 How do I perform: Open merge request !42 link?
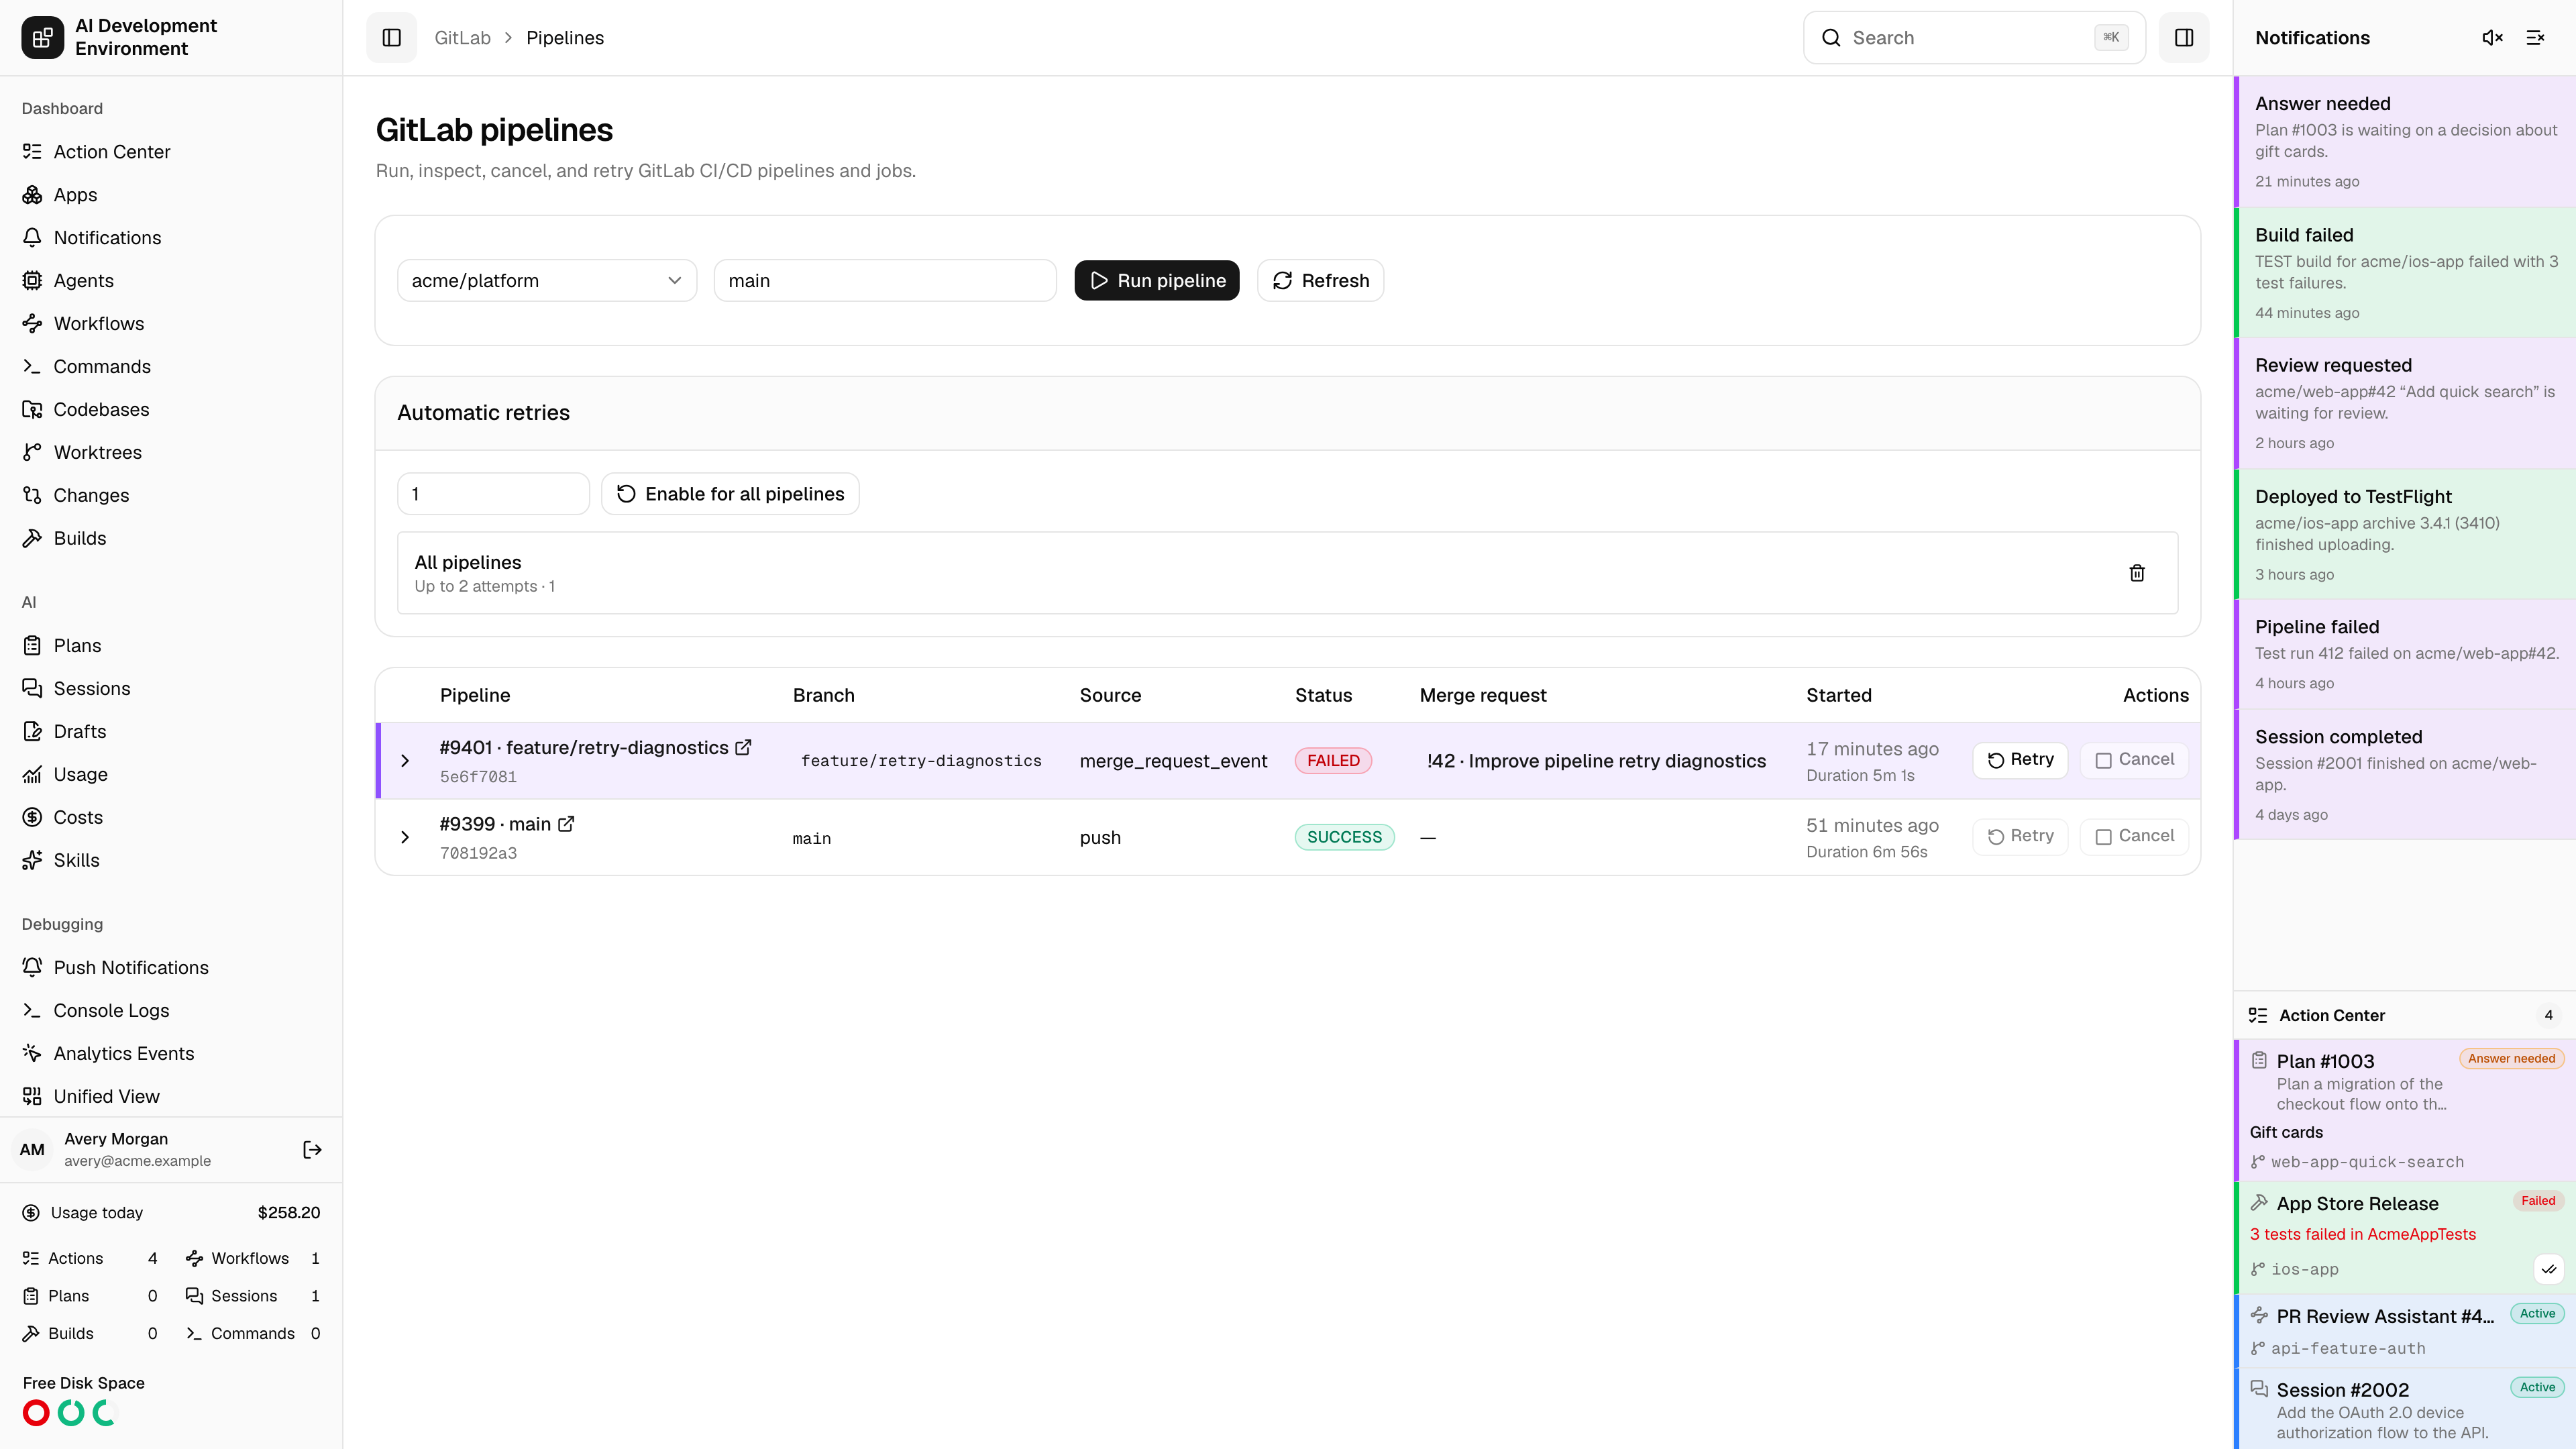click(1596, 761)
